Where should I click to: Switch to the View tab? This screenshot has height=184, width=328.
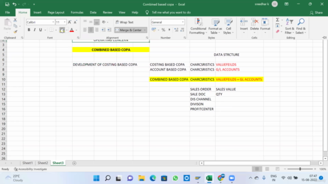122,12
